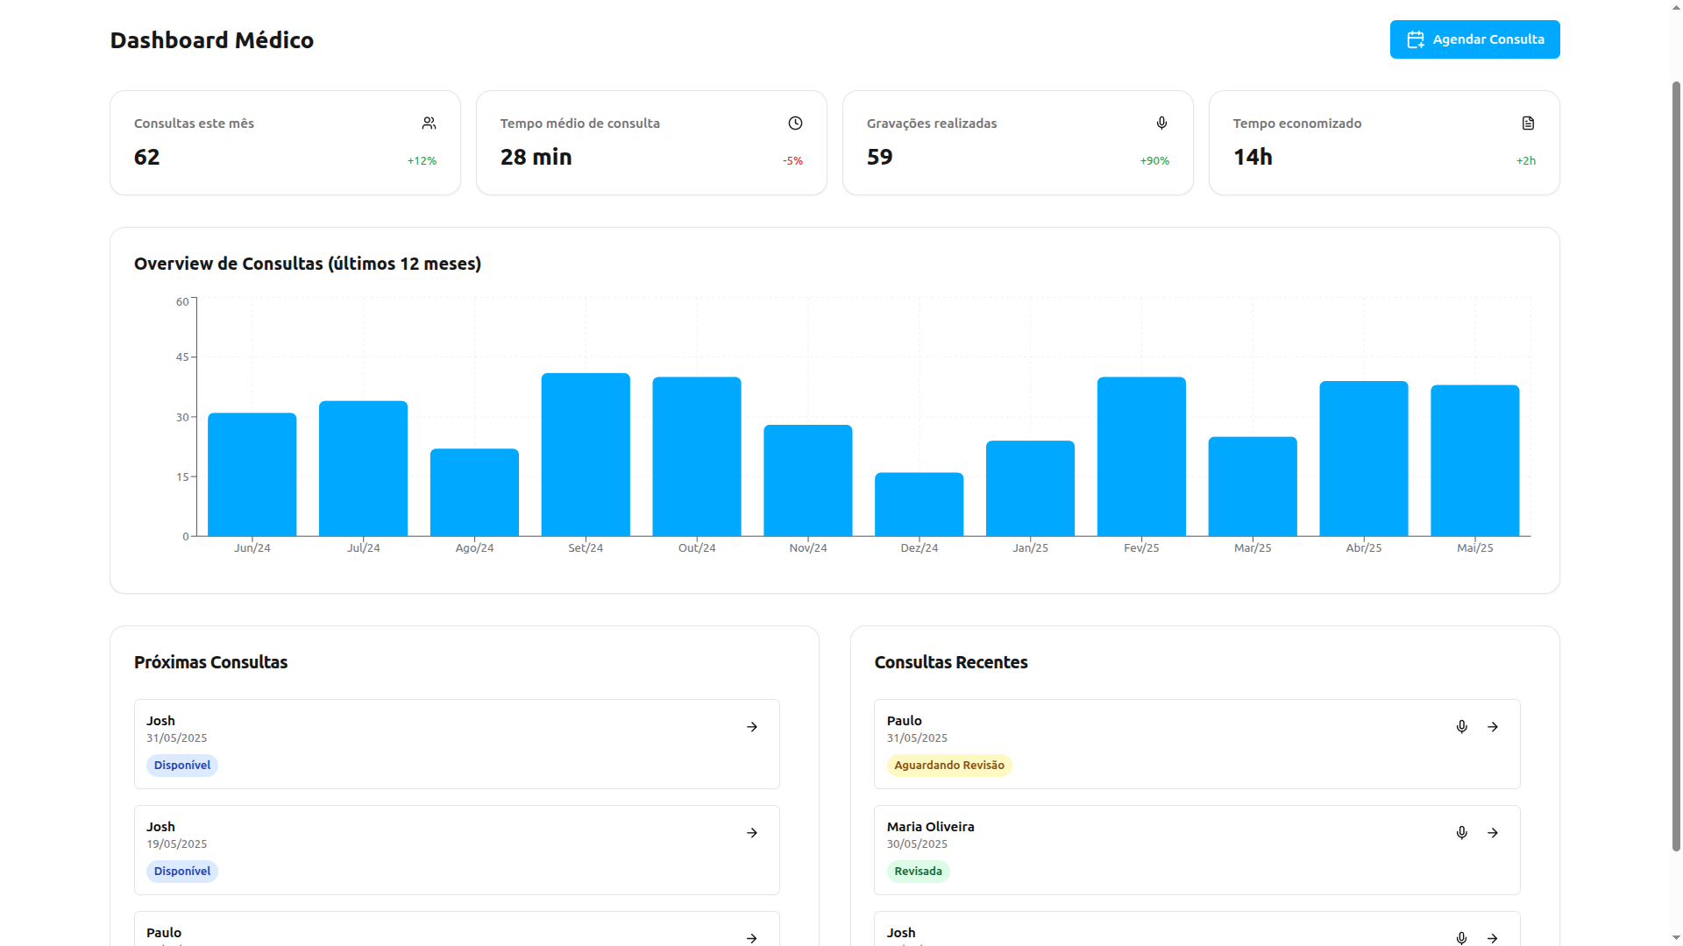
Task: Select the Dez/24 bar in chart
Action: click(920, 505)
